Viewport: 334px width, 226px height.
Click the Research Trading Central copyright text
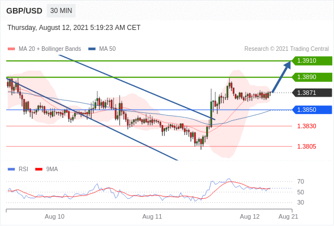pos(286,49)
